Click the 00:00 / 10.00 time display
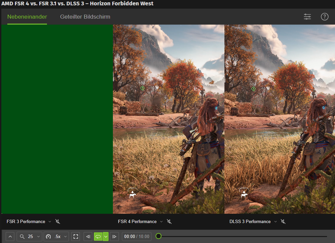Screen dimensions: 335x243 137,236
